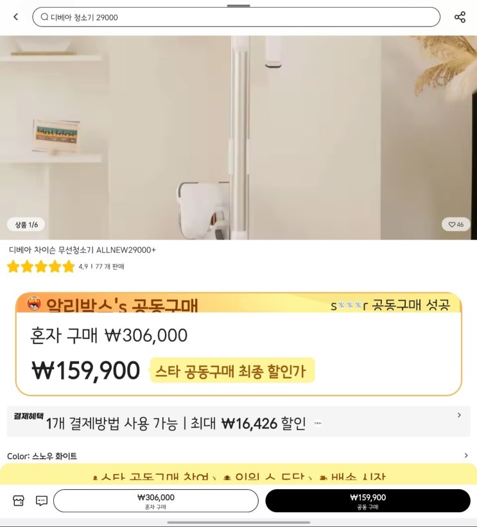Open the store shop icon
The width and height of the screenshot is (477, 527).
tap(19, 501)
